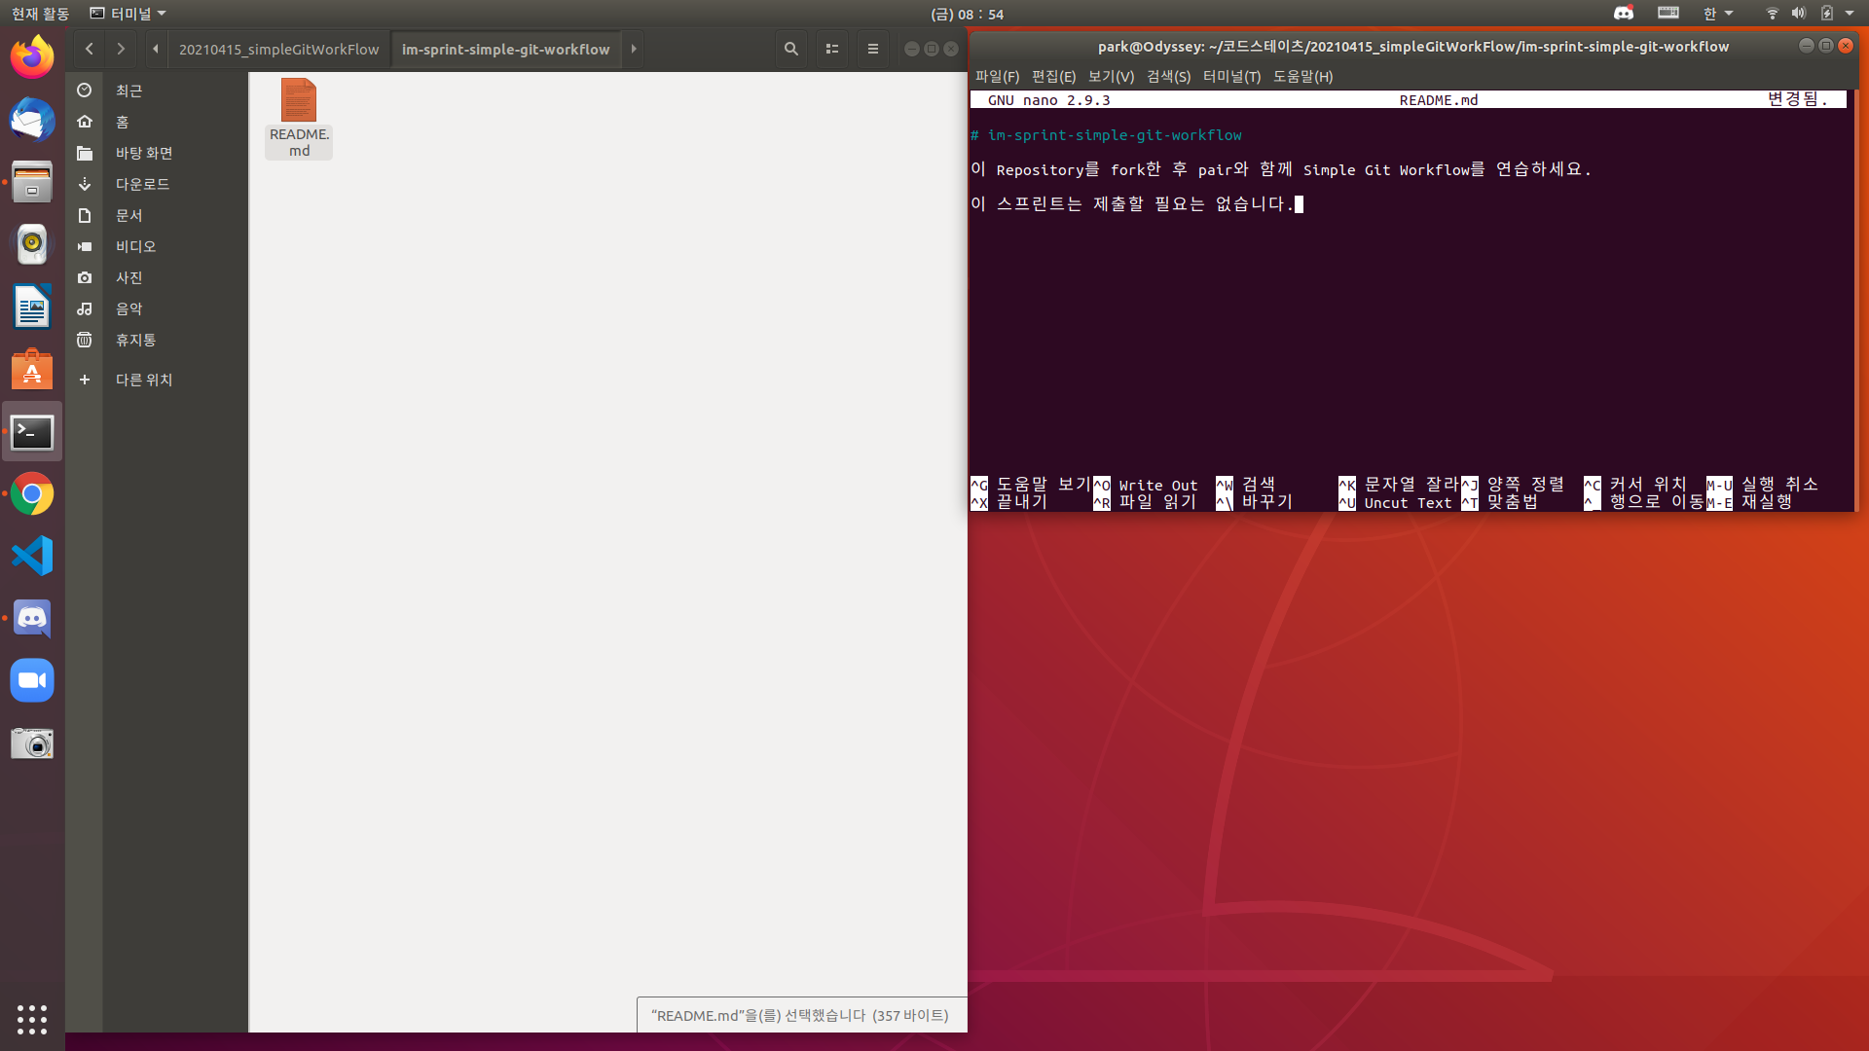Open the 파일(F) terminal menu

[x=997, y=77]
